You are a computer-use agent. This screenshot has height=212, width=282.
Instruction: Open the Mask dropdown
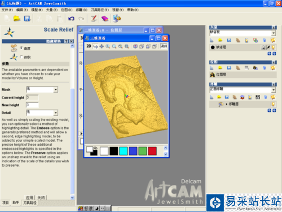point(56,90)
